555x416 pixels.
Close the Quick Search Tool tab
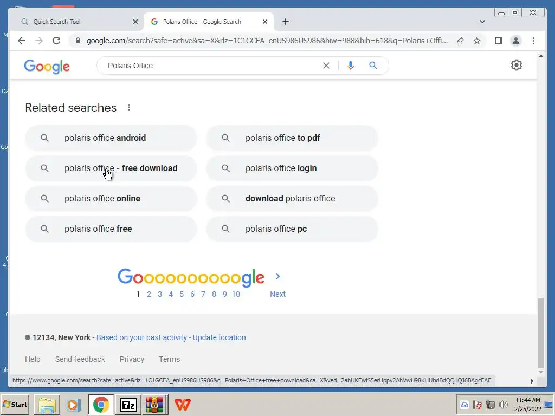135,22
